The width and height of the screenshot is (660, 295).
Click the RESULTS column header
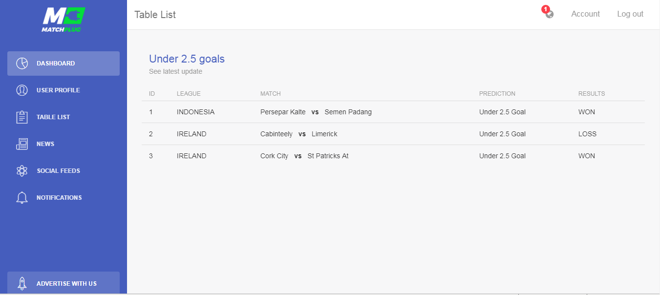coord(592,94)
